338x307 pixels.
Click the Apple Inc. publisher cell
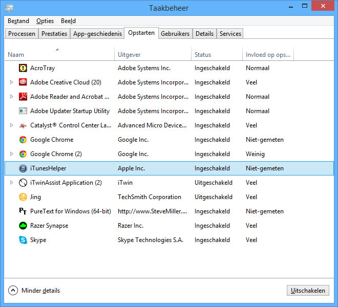pyautogui.click(x=131, y=168)
